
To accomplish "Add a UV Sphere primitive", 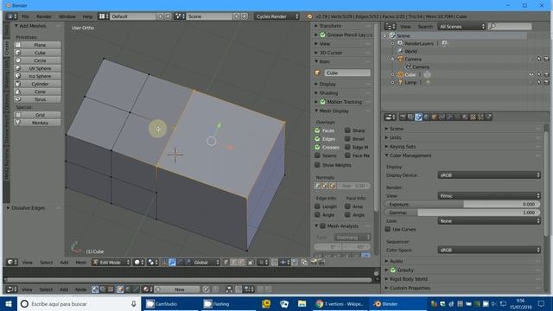I will click(x=37, y=68).
